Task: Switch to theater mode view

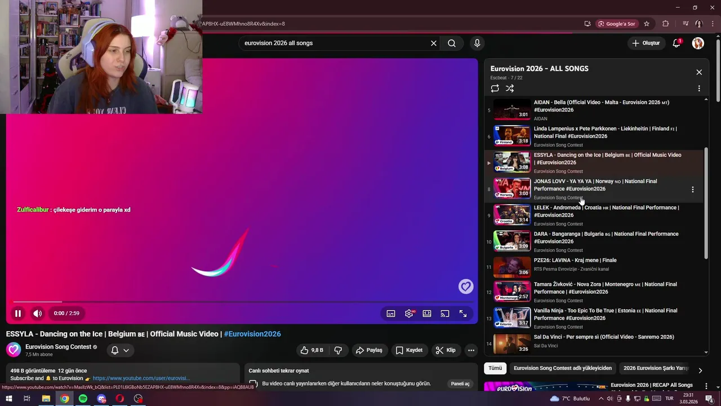Action: [x=427, y=314]
